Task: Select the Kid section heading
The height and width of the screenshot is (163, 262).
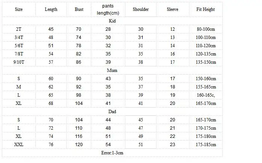Action: point(112,21)
